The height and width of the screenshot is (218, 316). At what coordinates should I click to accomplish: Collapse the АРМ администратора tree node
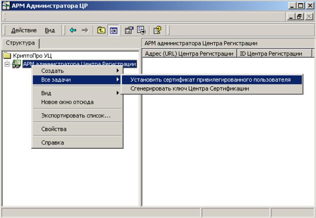7,64
